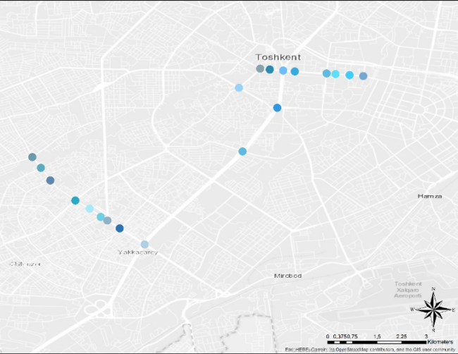
Task: Click the Chilonzor label on the left edge
Action: 25,264
